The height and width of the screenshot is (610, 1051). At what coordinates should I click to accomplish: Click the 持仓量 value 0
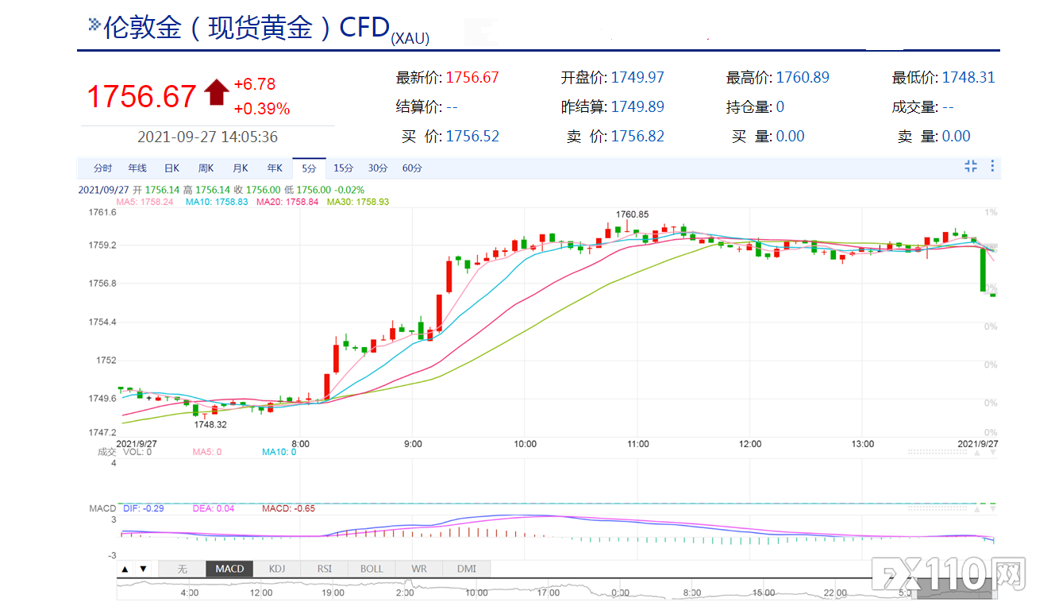click(x=780, y=107)
